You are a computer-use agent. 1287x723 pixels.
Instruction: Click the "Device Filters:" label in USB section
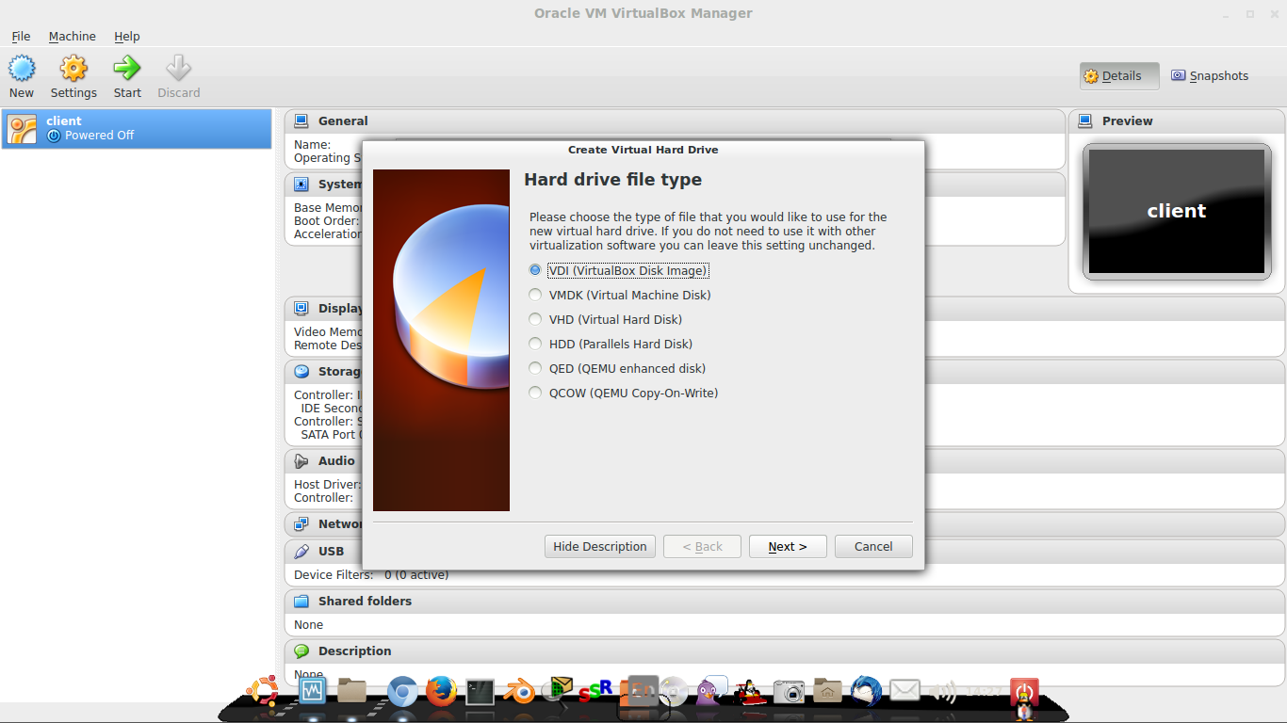[x=333, y=574]
